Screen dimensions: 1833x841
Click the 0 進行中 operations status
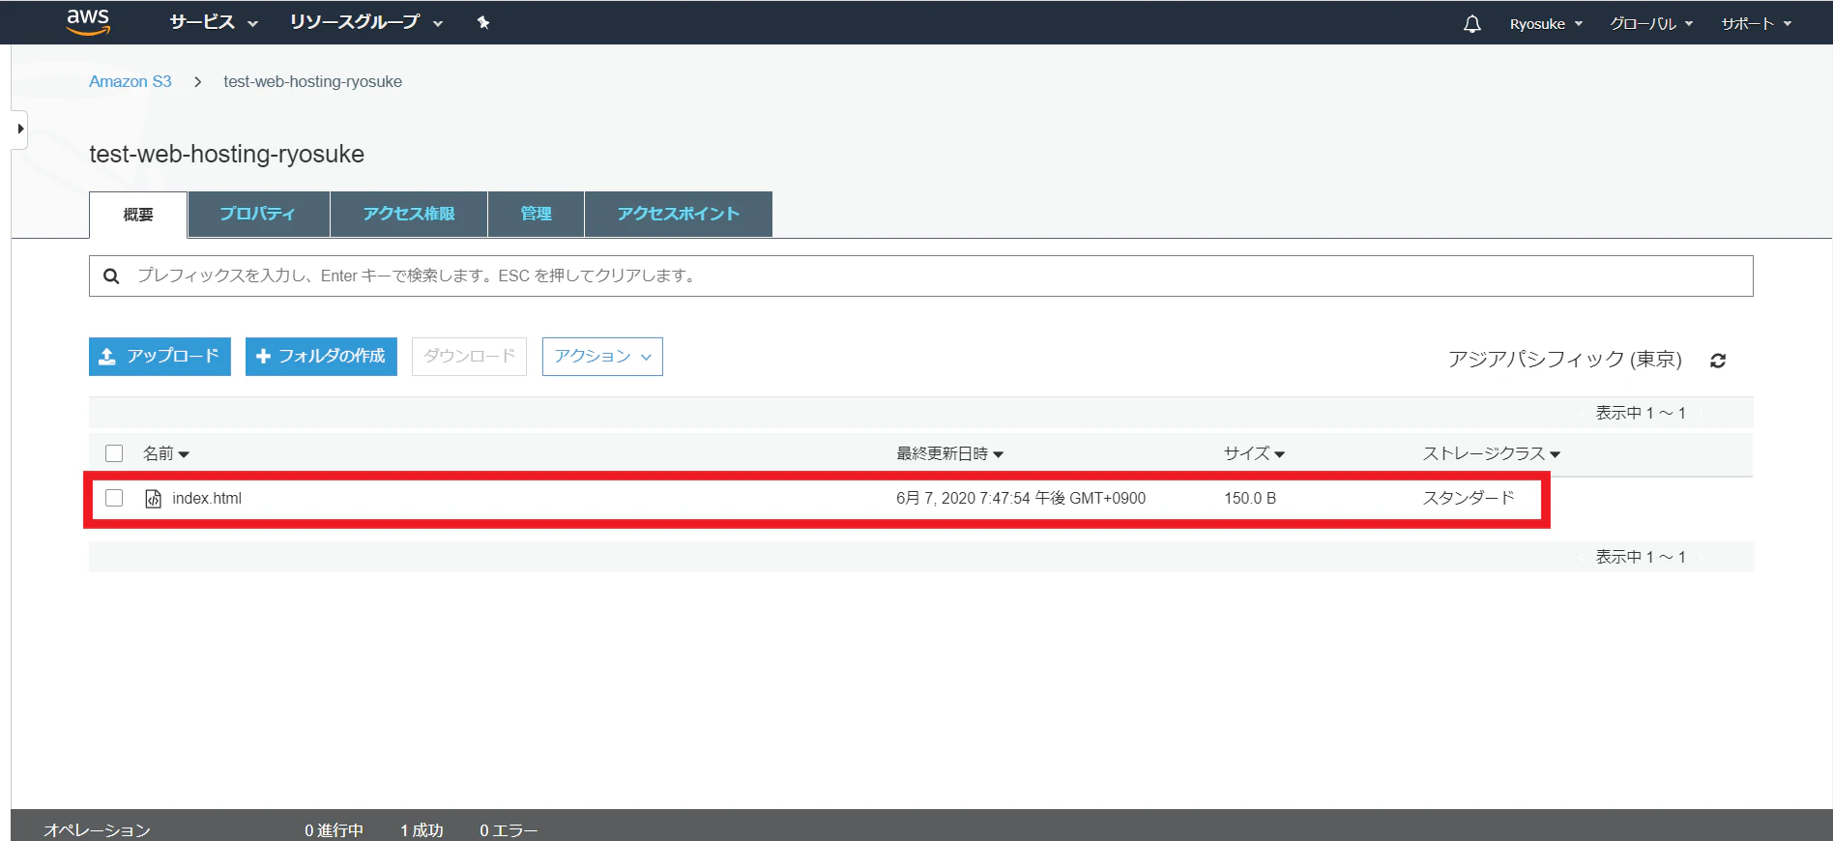[334, 830]
